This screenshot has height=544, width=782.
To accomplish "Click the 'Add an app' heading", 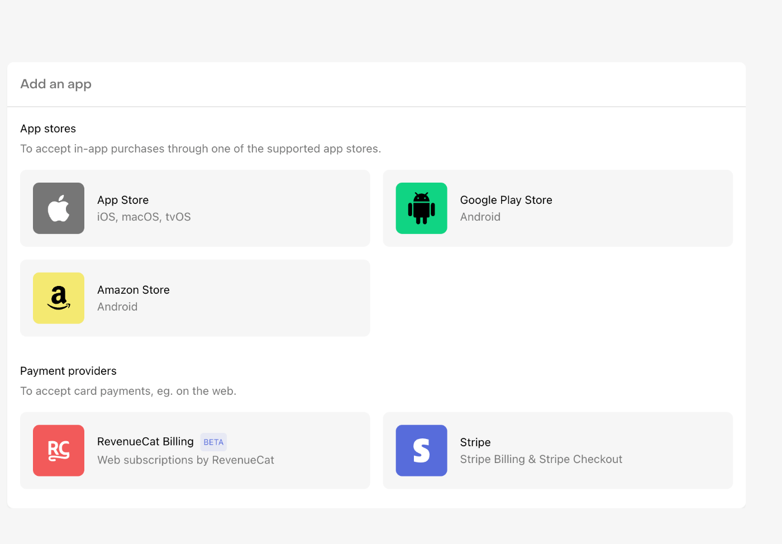I will coord(56,84).
